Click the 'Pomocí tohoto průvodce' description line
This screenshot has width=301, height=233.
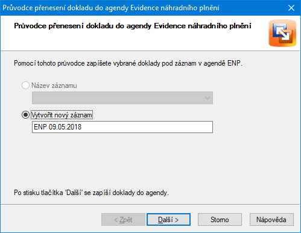click(128, 63)
